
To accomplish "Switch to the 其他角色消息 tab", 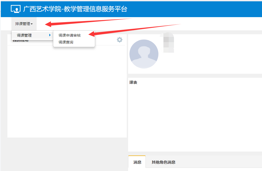I will pos(163,162).
